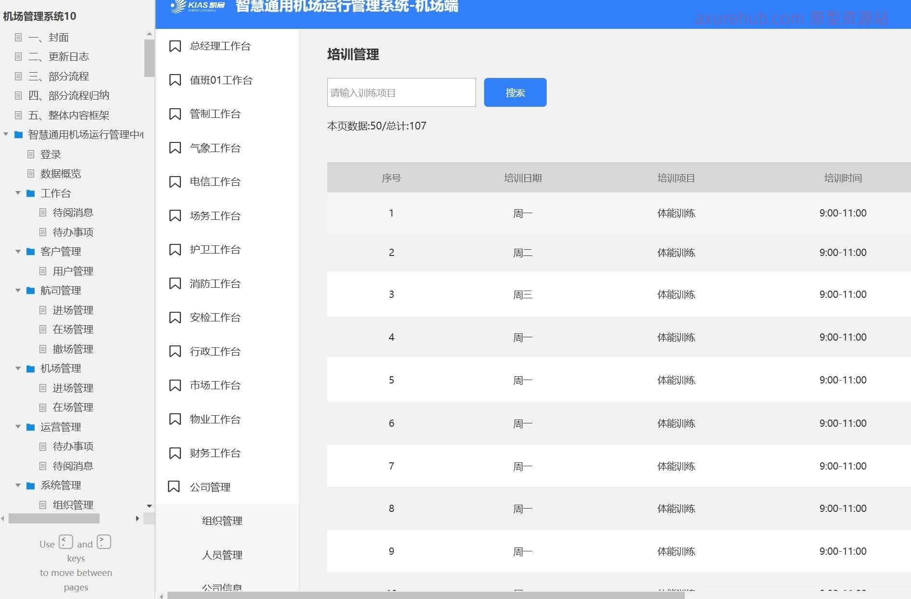
Task: Click the horizontal scrollbar below the sidebar tree
Action: [54, 518]
